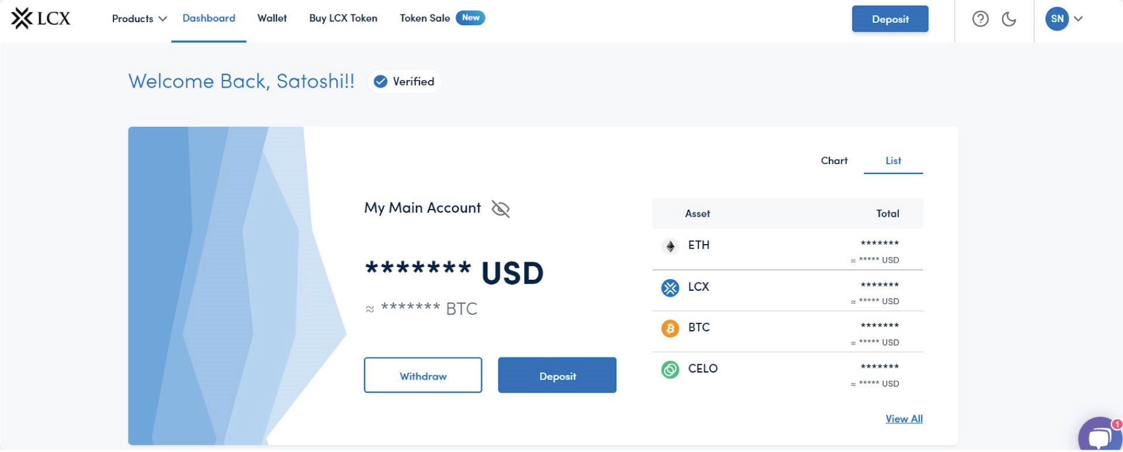Toggle dark mode moon icon
This screenshot has height=452, width=1123.
pyautogui.click(x=1009, y=19)
